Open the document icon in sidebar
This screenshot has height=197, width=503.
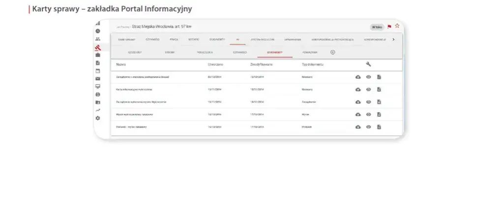point(98,63)
